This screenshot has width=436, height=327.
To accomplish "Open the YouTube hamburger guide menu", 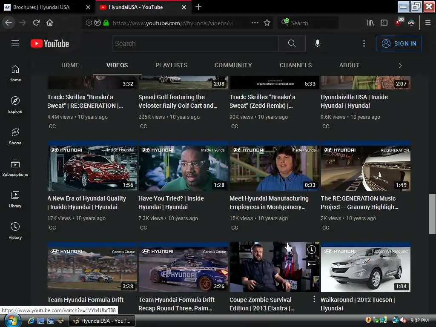I will click(15, 43).
